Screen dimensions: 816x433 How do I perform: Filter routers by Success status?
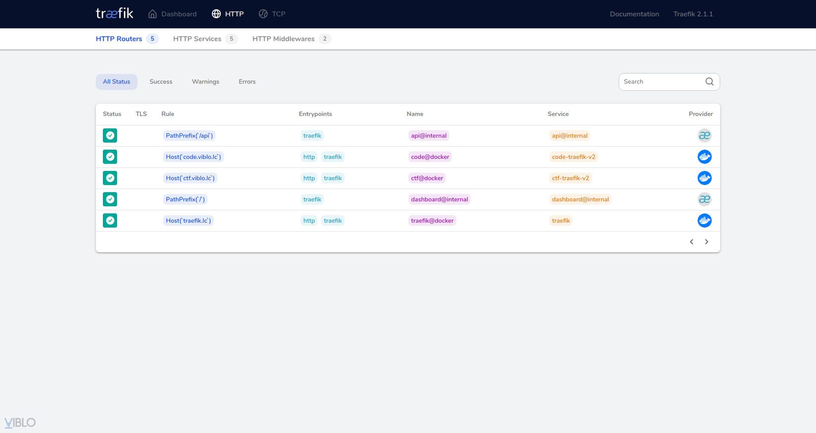(x=161, y=82)
